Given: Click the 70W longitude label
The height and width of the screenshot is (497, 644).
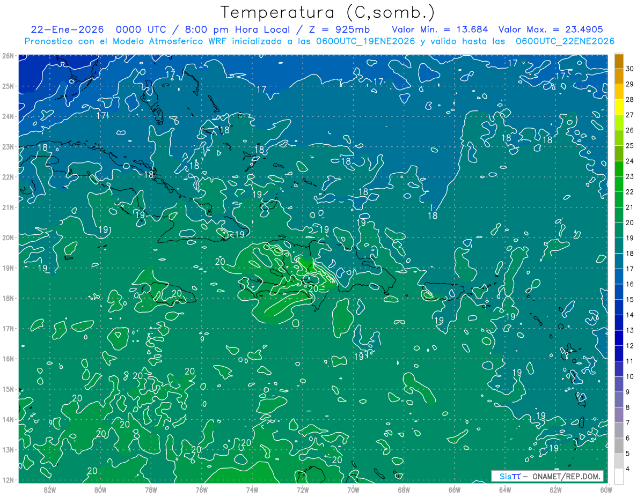Looking at the screenshot, I should coord(353,489).
